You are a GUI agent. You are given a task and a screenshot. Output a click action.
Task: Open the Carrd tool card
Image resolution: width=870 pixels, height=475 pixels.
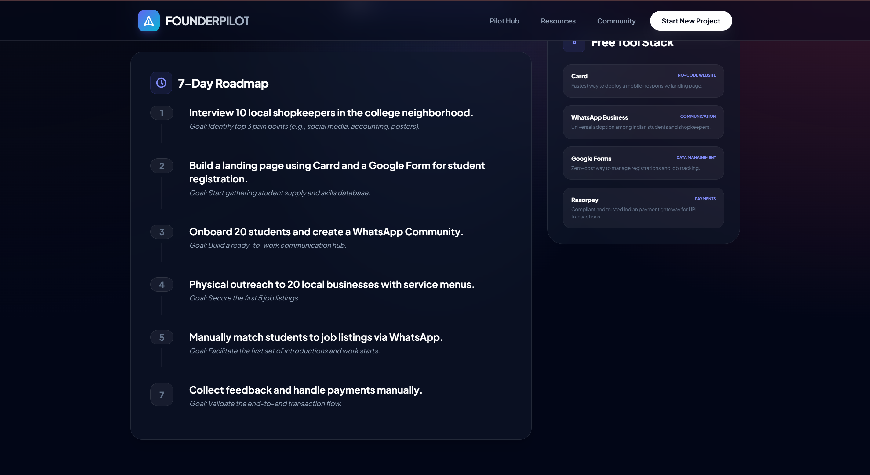pos(643,81)
